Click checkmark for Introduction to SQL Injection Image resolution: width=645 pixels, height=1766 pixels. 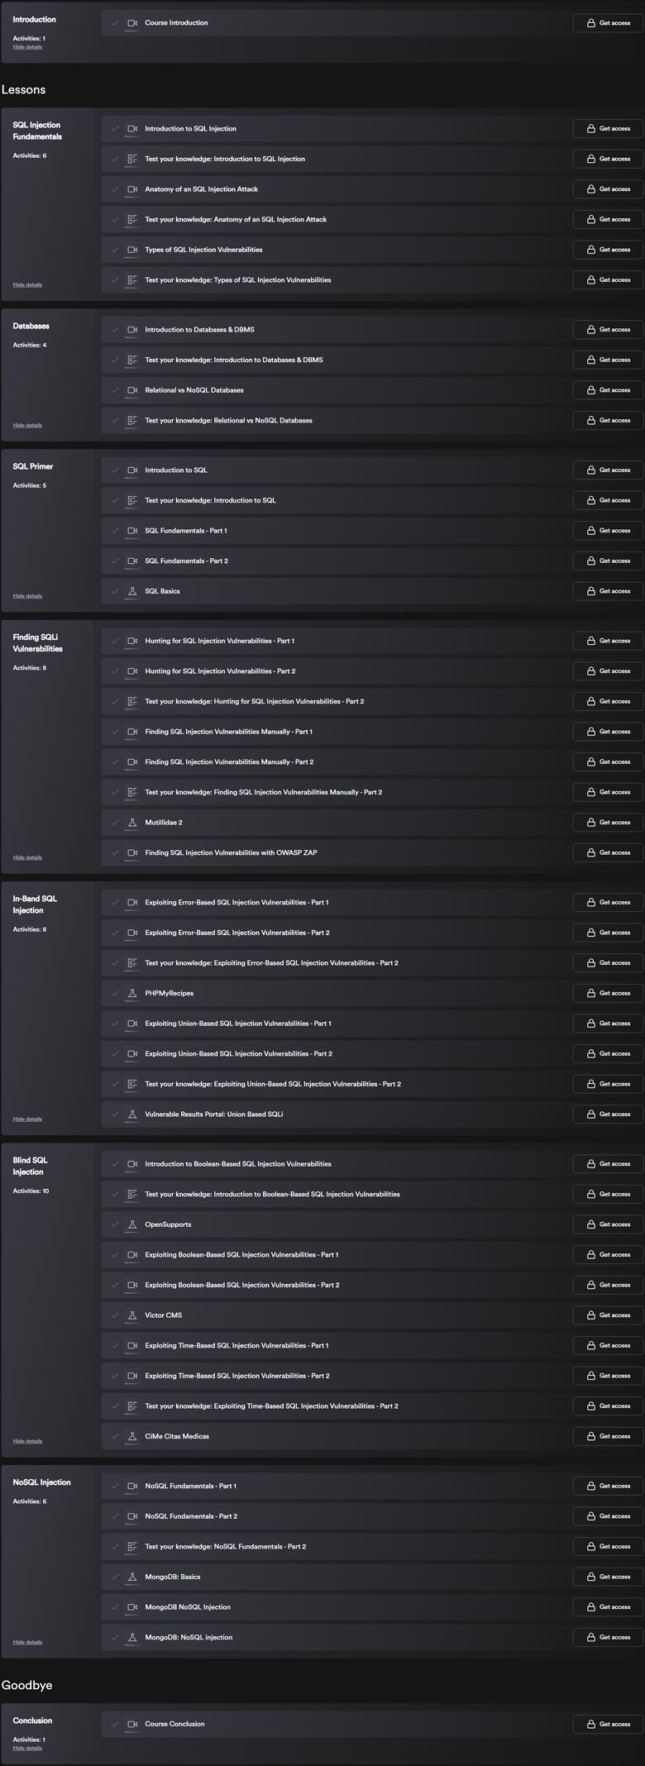click(x=115, y=129)
